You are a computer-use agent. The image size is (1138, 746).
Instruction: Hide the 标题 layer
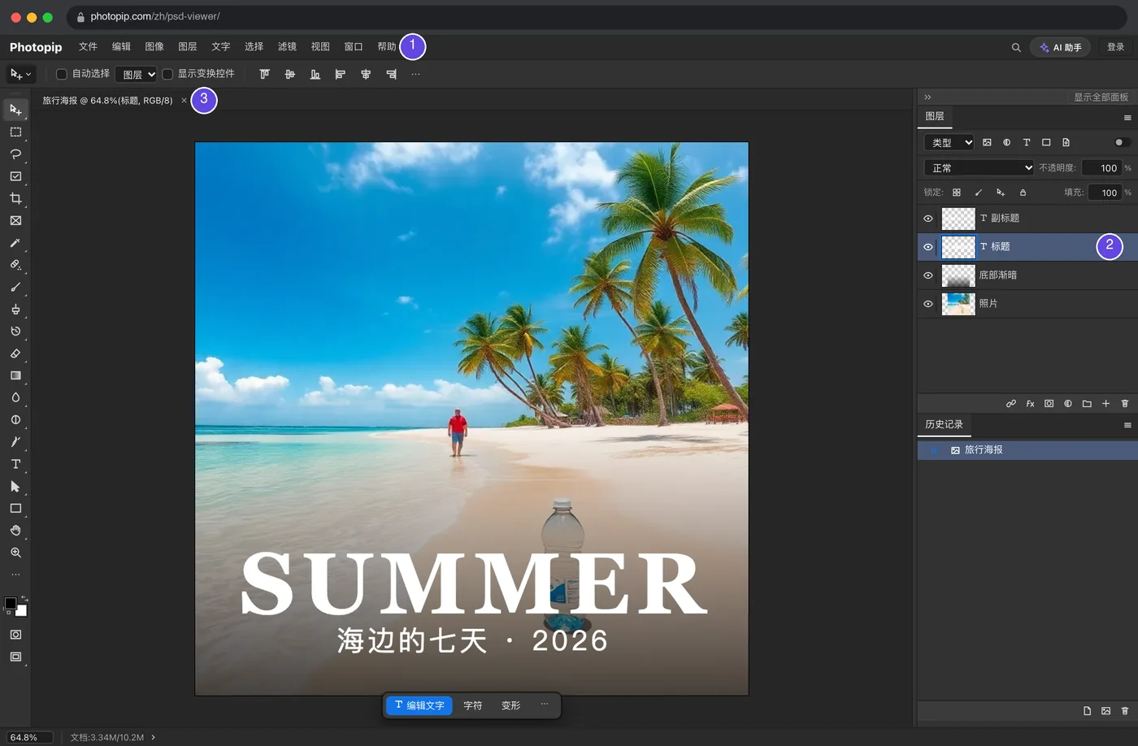[x=928, y=247]
